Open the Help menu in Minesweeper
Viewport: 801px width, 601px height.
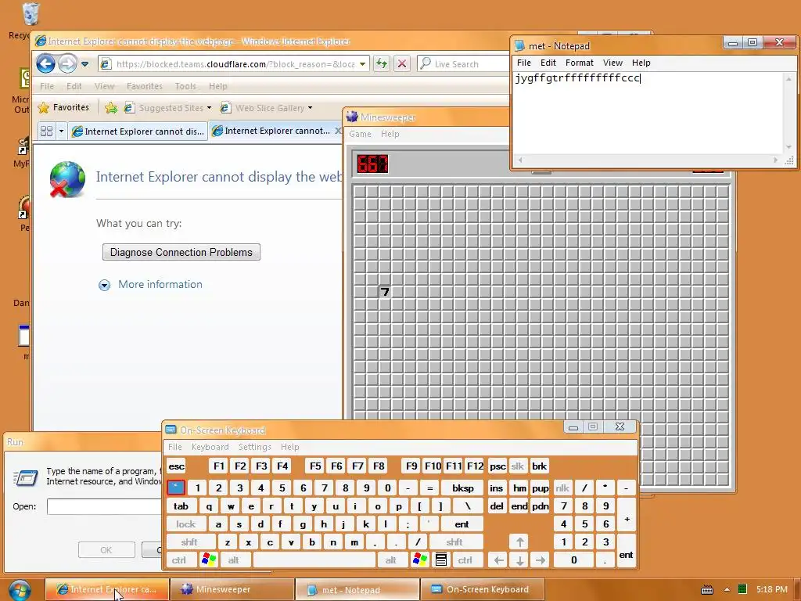390,134
